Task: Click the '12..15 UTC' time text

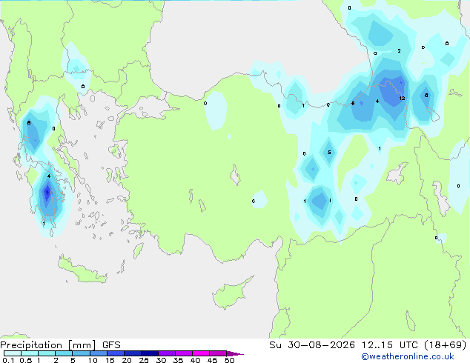Action: 390,345
